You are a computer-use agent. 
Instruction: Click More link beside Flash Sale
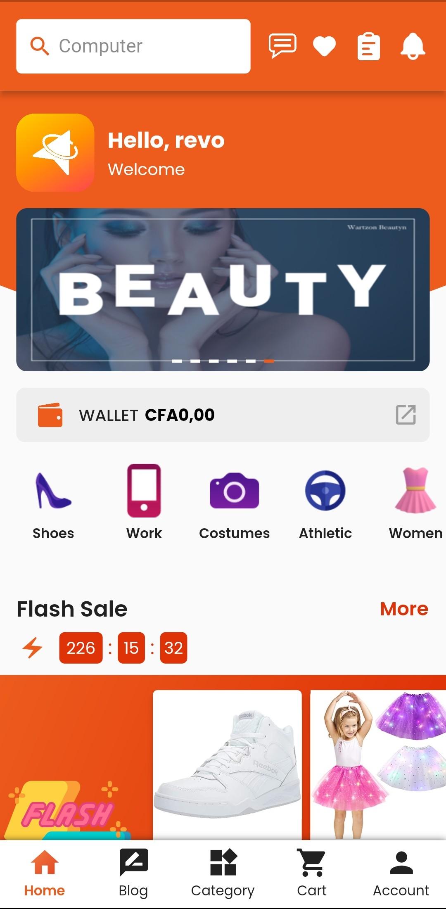[404, 609]
